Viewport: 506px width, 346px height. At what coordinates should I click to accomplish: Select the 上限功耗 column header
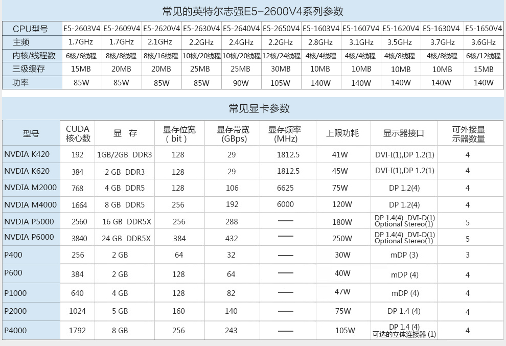click(342, 133)
